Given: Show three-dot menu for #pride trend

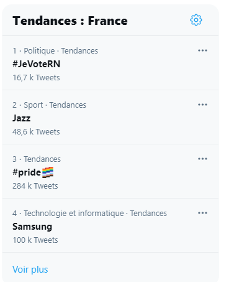Looking at the screenshot, I should 202,159.
